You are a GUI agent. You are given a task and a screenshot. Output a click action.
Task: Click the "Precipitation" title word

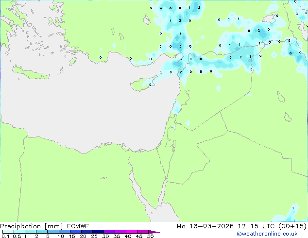20,226
